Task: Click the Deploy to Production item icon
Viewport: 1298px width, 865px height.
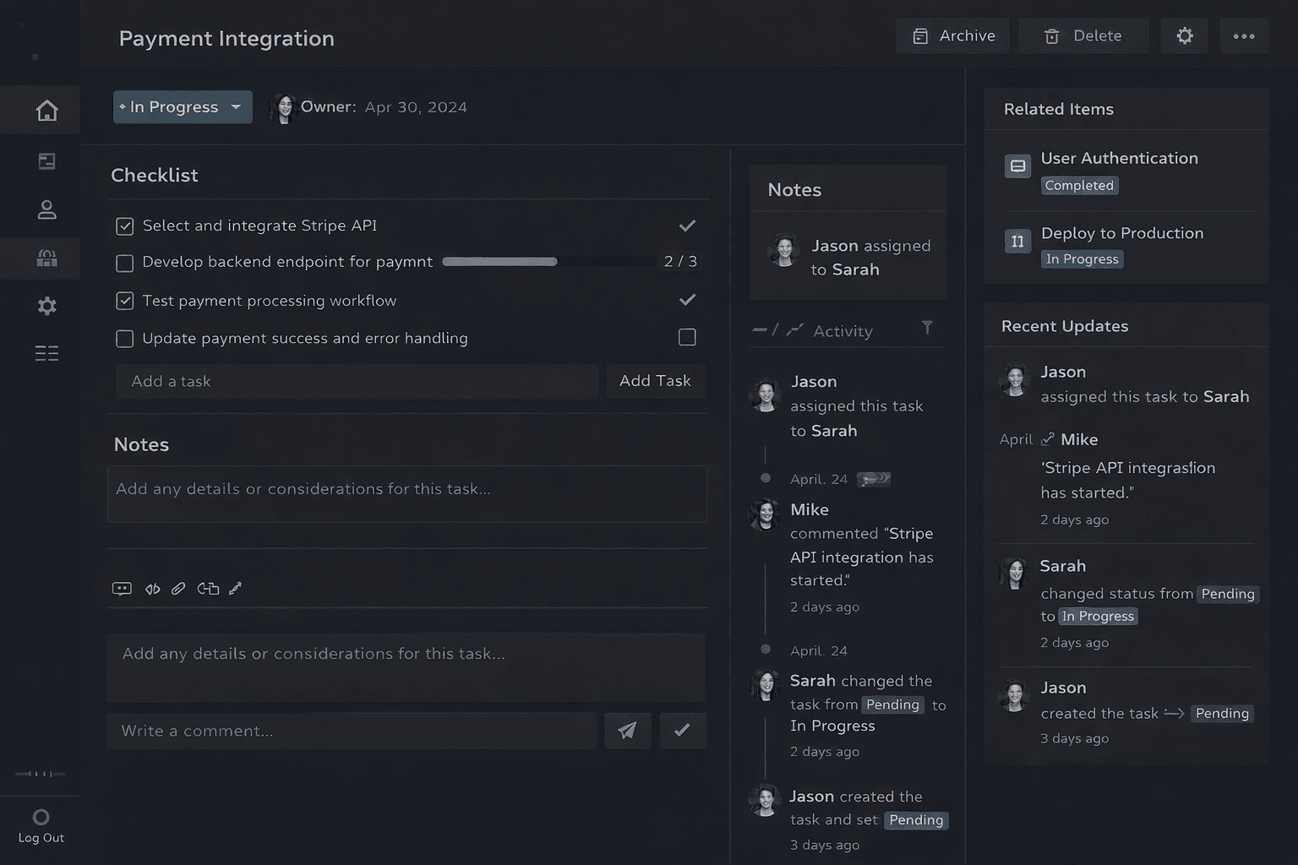Action: click(x=1017, y=241)
